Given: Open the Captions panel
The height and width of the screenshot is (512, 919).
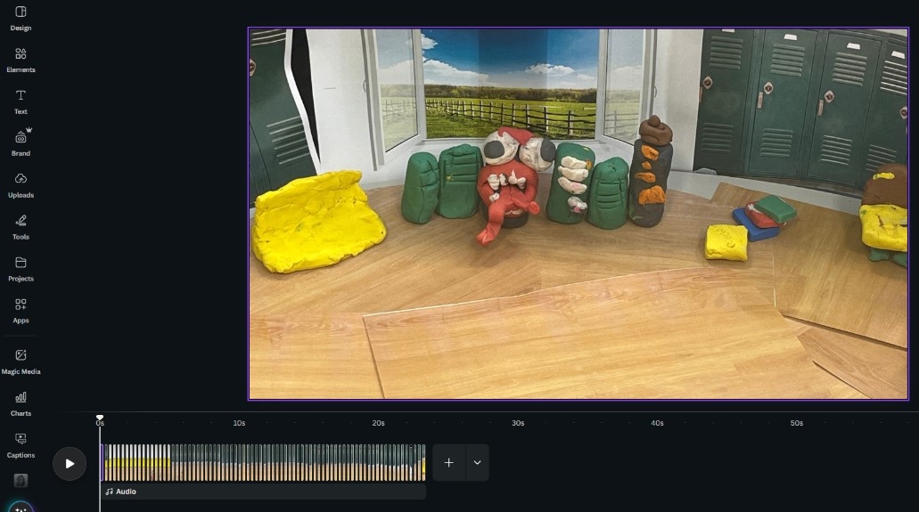Looking at the screenshot, I should [21, 446].
